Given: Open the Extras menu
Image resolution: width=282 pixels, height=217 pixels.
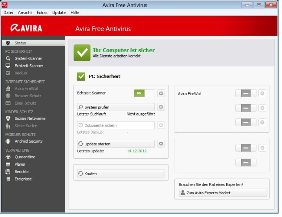Looking at the screenshot, I should pyautogui.click(x=42, y=13).
